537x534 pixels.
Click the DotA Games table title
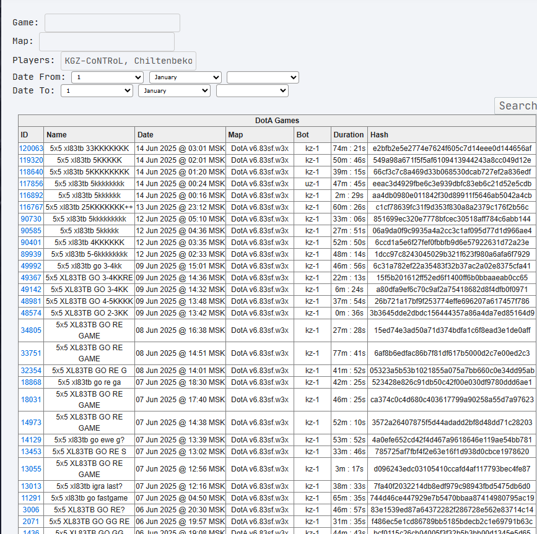coord(277,121)
